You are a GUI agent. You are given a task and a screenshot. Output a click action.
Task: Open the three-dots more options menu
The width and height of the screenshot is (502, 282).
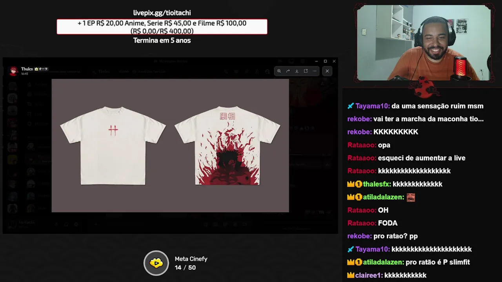pos(315,71)
